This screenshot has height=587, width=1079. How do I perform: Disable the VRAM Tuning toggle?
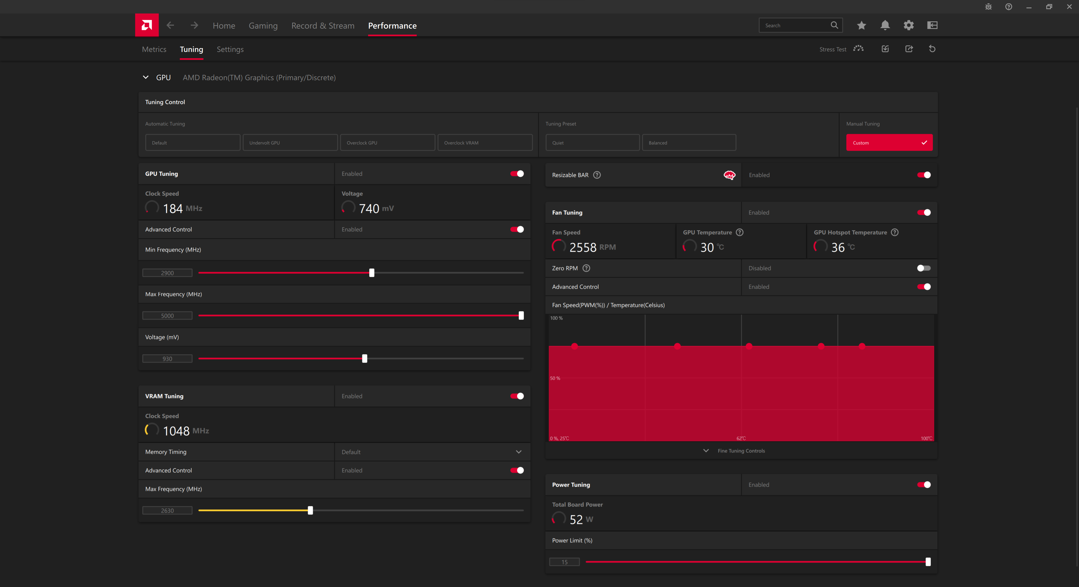coord(517,396)
